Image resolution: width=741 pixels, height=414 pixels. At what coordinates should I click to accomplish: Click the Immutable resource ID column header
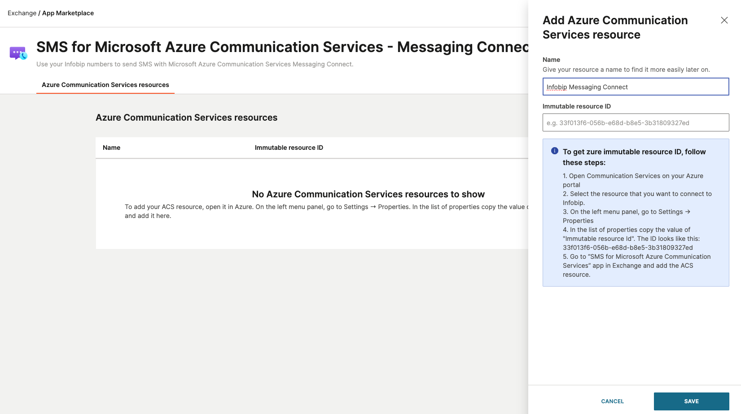[289, 148]
